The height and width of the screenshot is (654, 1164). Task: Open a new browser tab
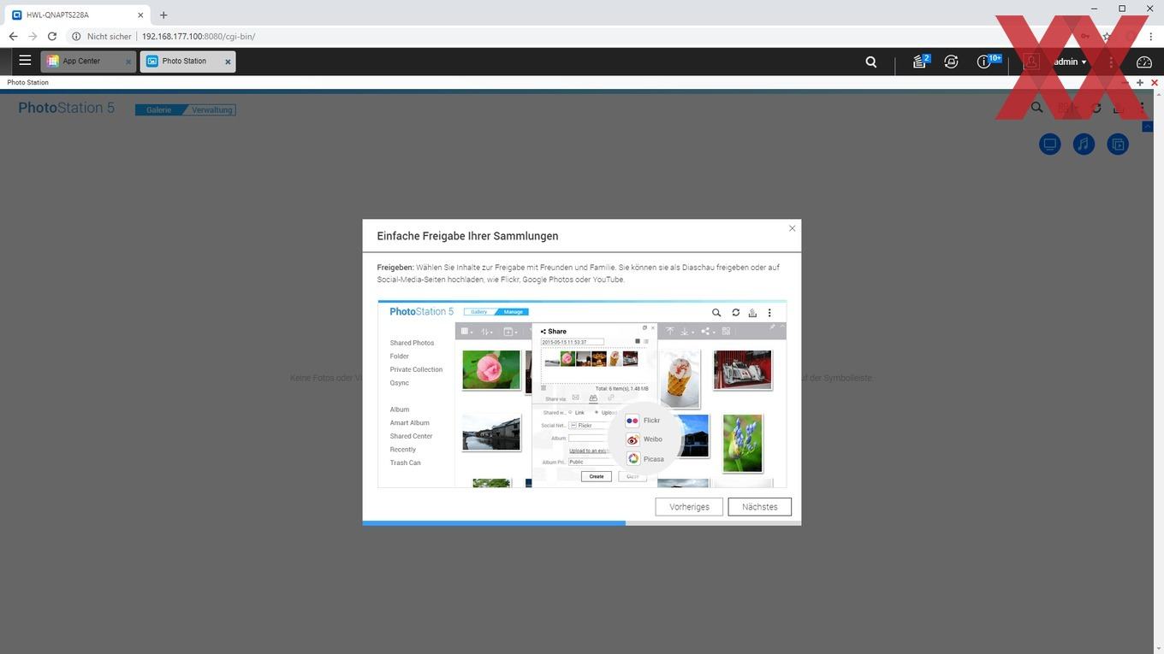pyautogui.click(x=163, y=15)
